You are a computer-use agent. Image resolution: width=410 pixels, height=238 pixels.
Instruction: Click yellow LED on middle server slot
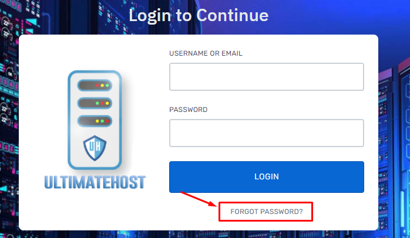(x=107, y=103)
